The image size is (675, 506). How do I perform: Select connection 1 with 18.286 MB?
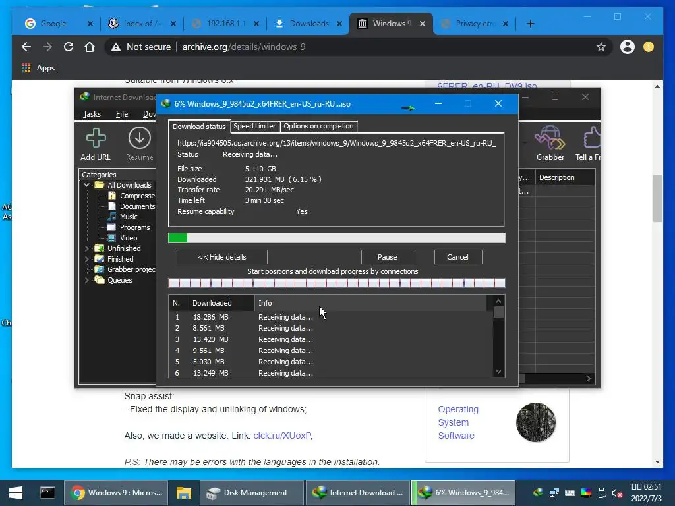click(331, 317)
